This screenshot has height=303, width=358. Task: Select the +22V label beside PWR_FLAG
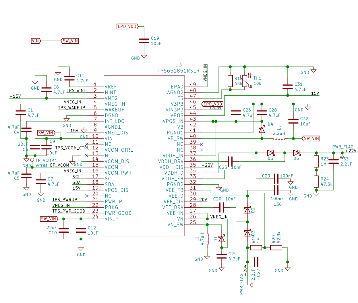point(351,151)
